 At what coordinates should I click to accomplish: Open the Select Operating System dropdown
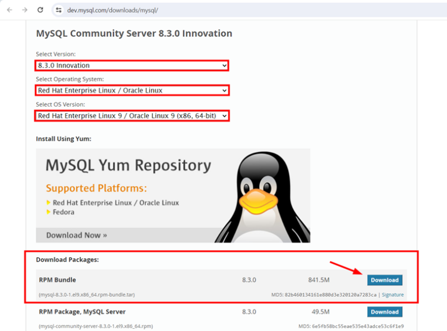point(132,90)
